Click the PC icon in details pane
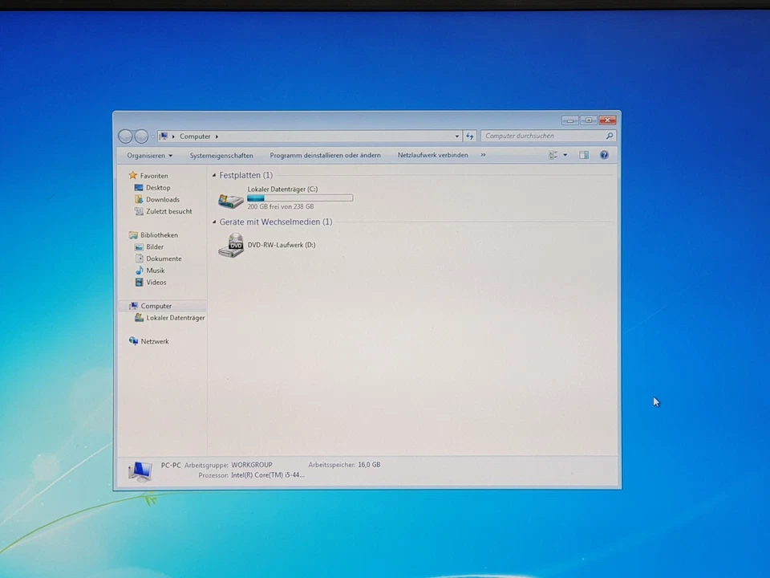The image size is (770, 578). (x=140, y=471)
